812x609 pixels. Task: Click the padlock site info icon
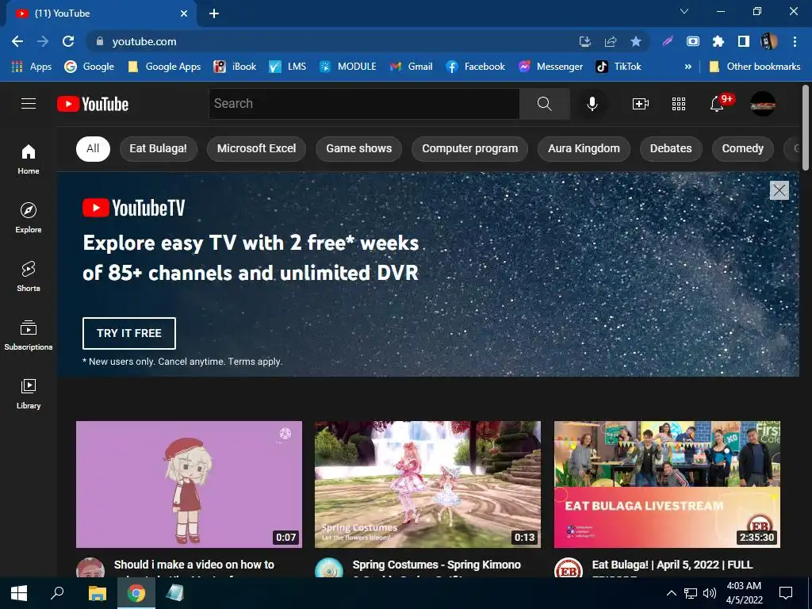coord(100,41)
